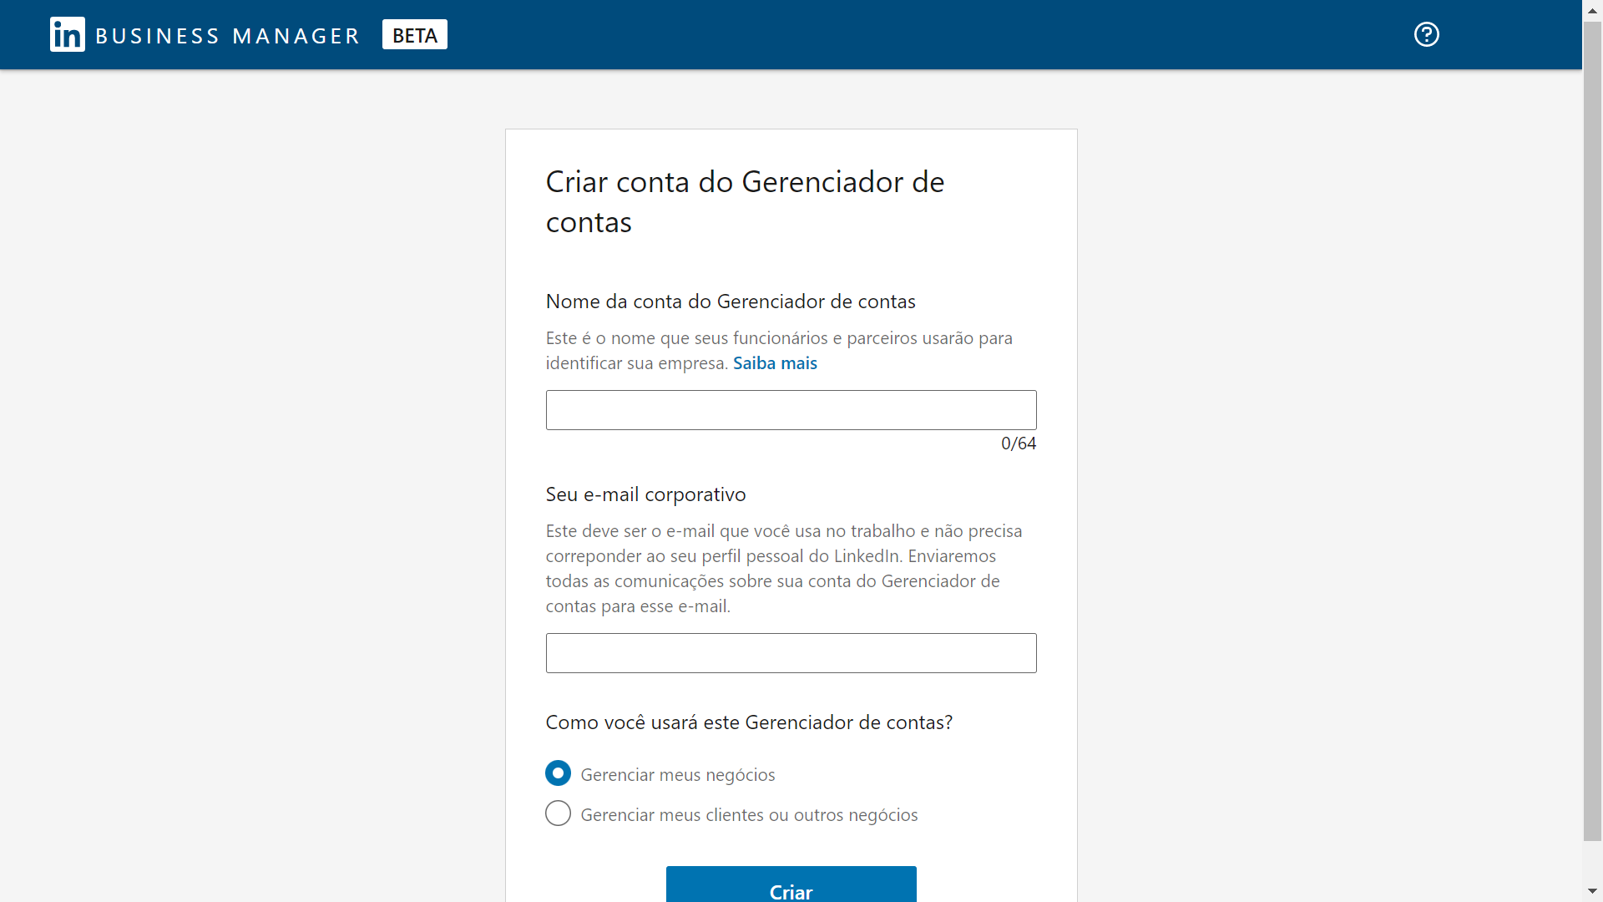Click into the corporate e-mail input box
1603x902 pixels.
(791, 653)
